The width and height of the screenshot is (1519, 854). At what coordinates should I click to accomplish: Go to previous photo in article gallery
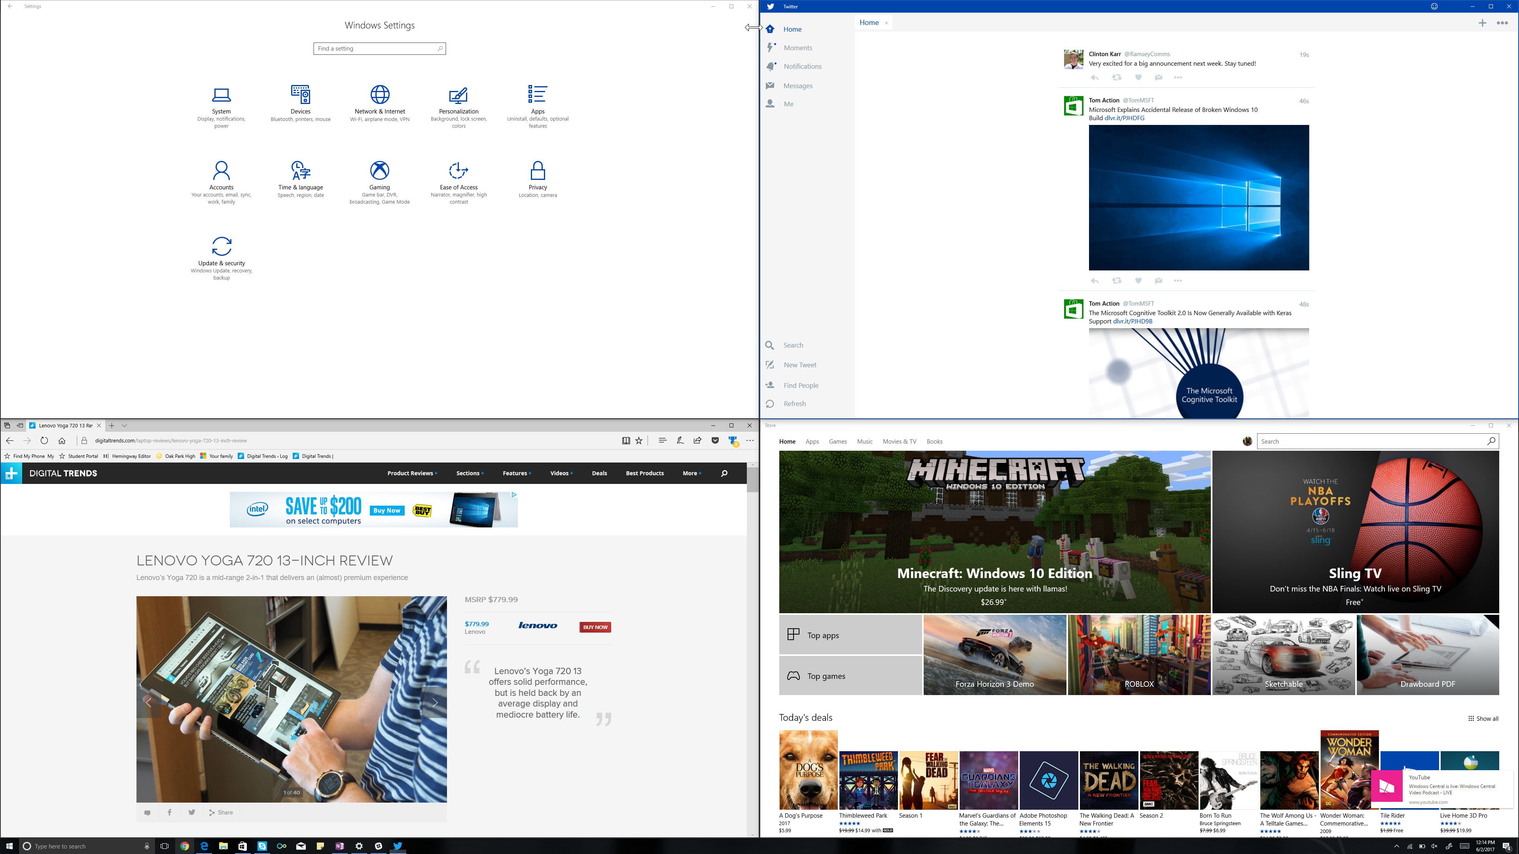[149, 703]
